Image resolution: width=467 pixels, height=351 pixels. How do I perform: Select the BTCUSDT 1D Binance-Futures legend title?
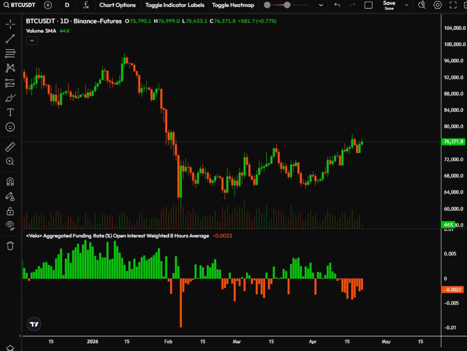coord(73,21)
